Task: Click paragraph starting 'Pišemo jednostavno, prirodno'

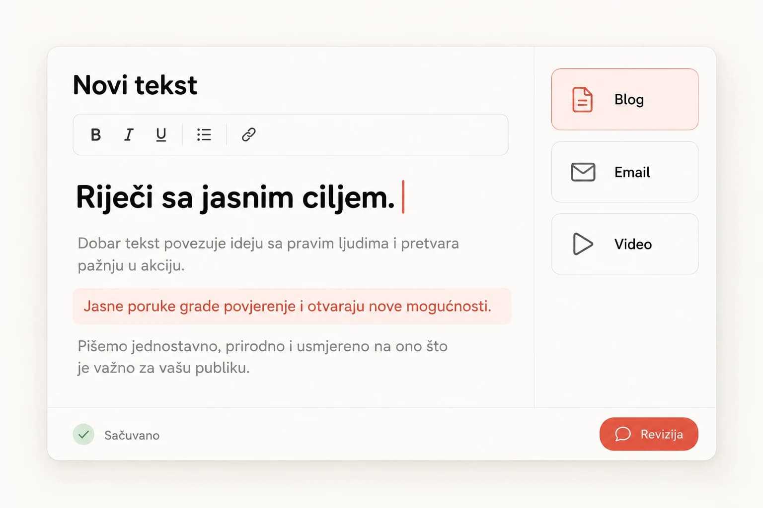Action: pos(262,357)
